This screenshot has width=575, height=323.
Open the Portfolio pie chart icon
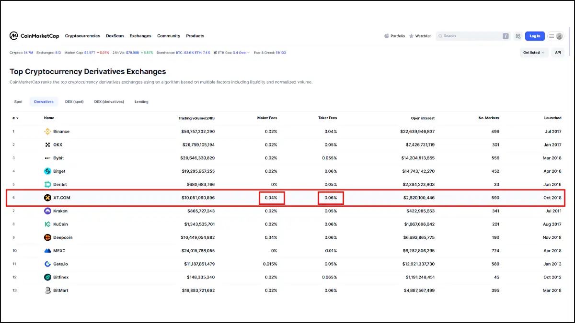pos(387,36)
